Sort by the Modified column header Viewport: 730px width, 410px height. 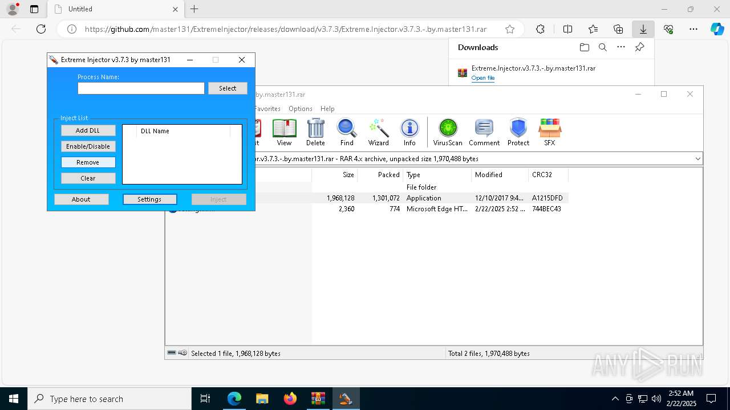(x=500, y=175)
